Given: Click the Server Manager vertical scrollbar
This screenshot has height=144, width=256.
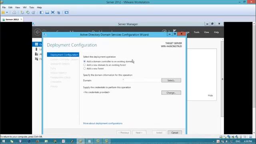Looking at the screenshot, I should coord(222,79).
